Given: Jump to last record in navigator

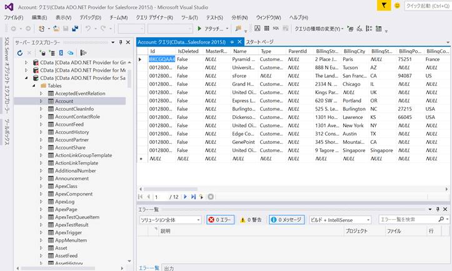Looking at the screenshot, I should tap(193, 197).
